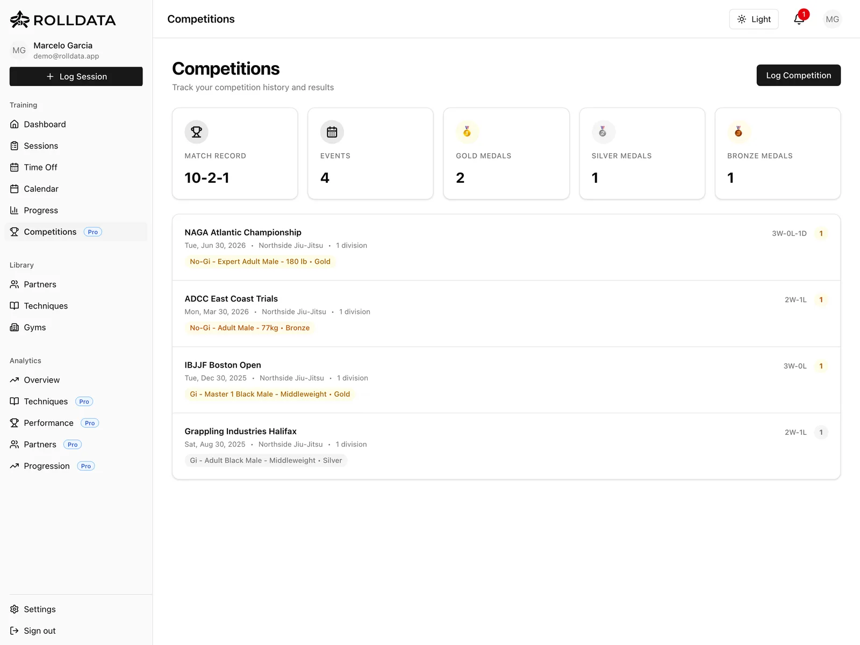This screenshot has width=860, height=645.
Task: Open Grappling Industries Halifax entry
Action: [506, 446]
